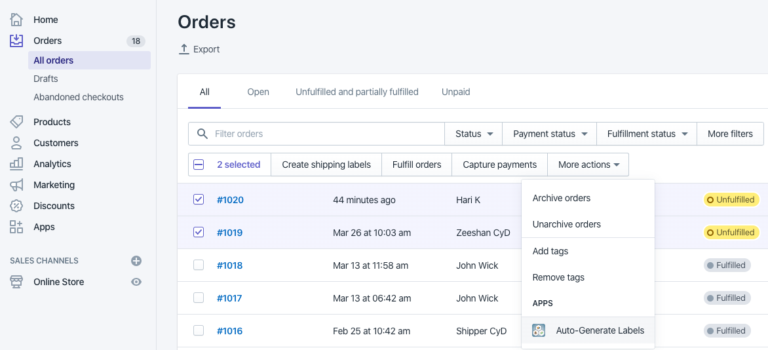Open the More filters panel
Image resolution: width=768 pixels, height=350 pixels.
click(730, 134)
